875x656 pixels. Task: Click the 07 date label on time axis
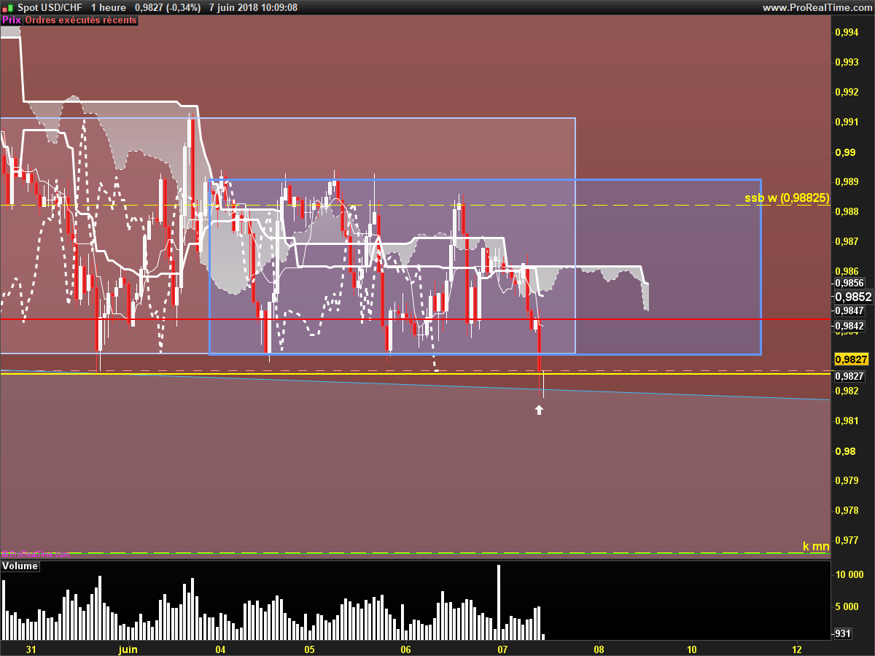[502, 649]
